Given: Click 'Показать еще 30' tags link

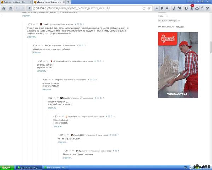Looking at the screenshot, I should tap(166, 27).
